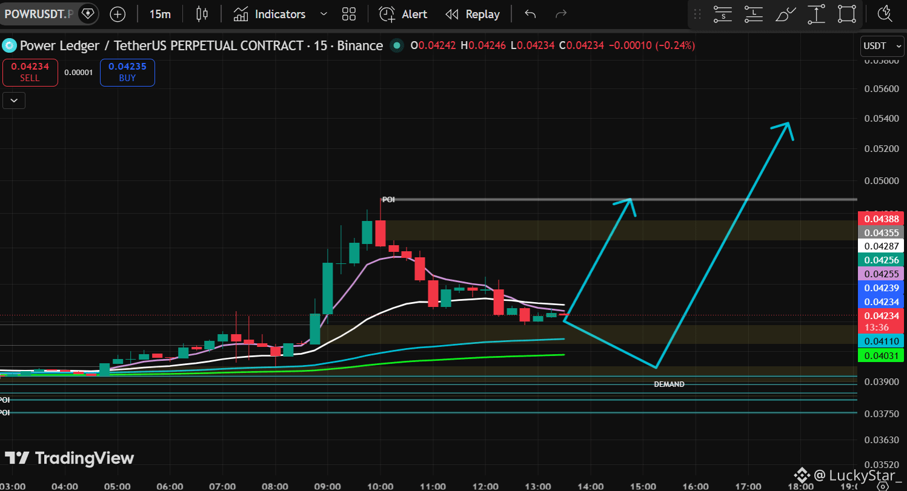Grab the drawing toolbar's dotted handle
The width and height of the screenshot is (907, 491).
[x=697, y=14]
